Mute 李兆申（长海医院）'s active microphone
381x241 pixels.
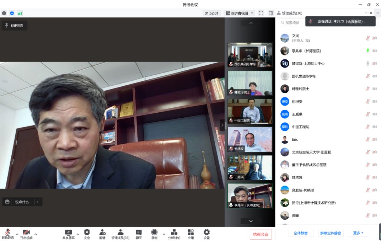(x=367, y=50)
